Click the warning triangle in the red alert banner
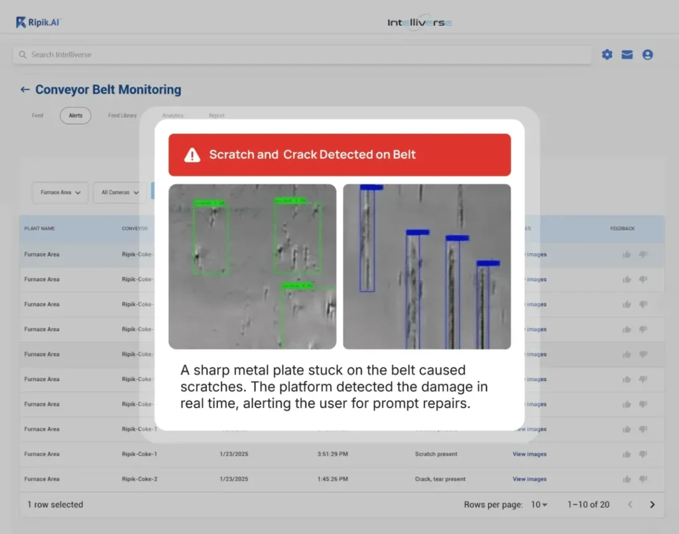The height and width of the screenshot is (534, 679). [192, 154]
